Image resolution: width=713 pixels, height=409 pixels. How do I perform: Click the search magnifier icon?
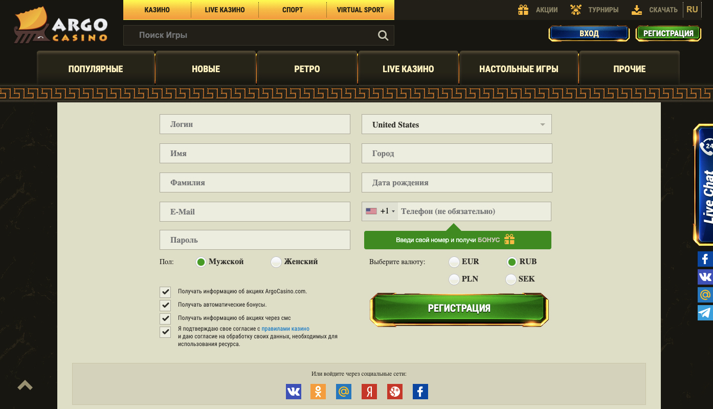coord(383,35)
